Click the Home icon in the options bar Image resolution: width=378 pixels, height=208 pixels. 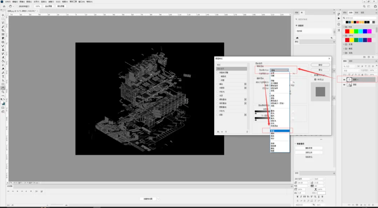[x=4, y=6]
